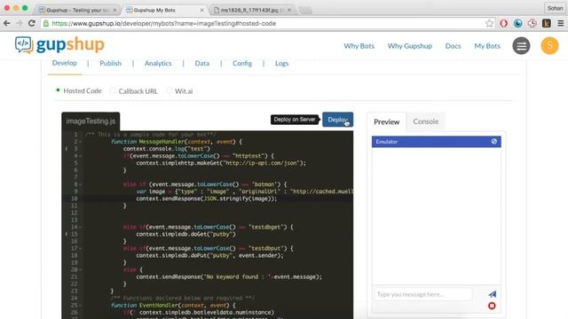Open the Develop tab
This screenshot has height=319, width=568.
(65, 63)
